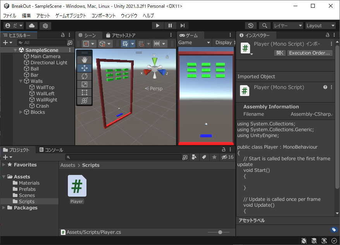Open the Game view mode dropdown

point(195,43)
